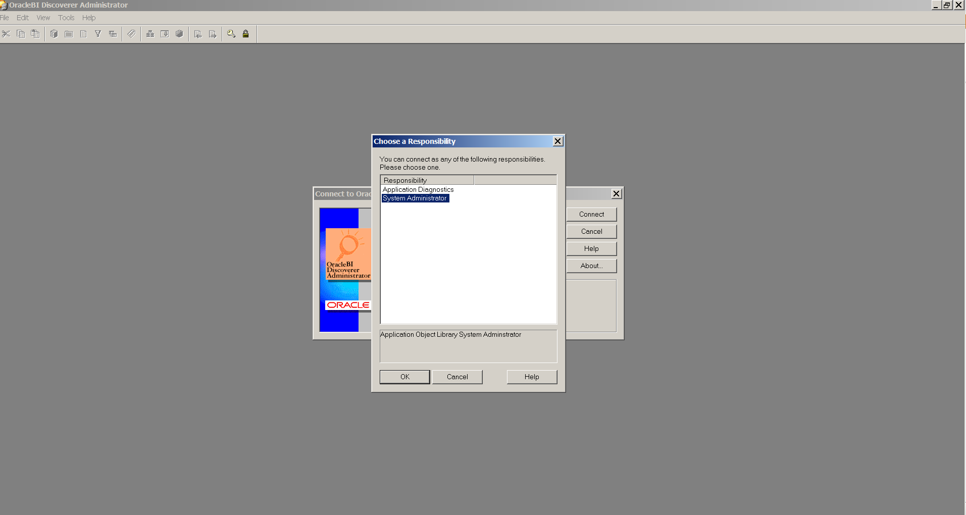
Task: Click the import icon with left arrow
Action: point(198,34)
